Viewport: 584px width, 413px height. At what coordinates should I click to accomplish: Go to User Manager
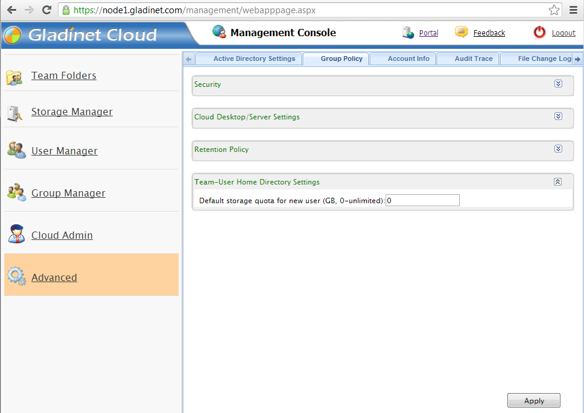coord(65,151)
